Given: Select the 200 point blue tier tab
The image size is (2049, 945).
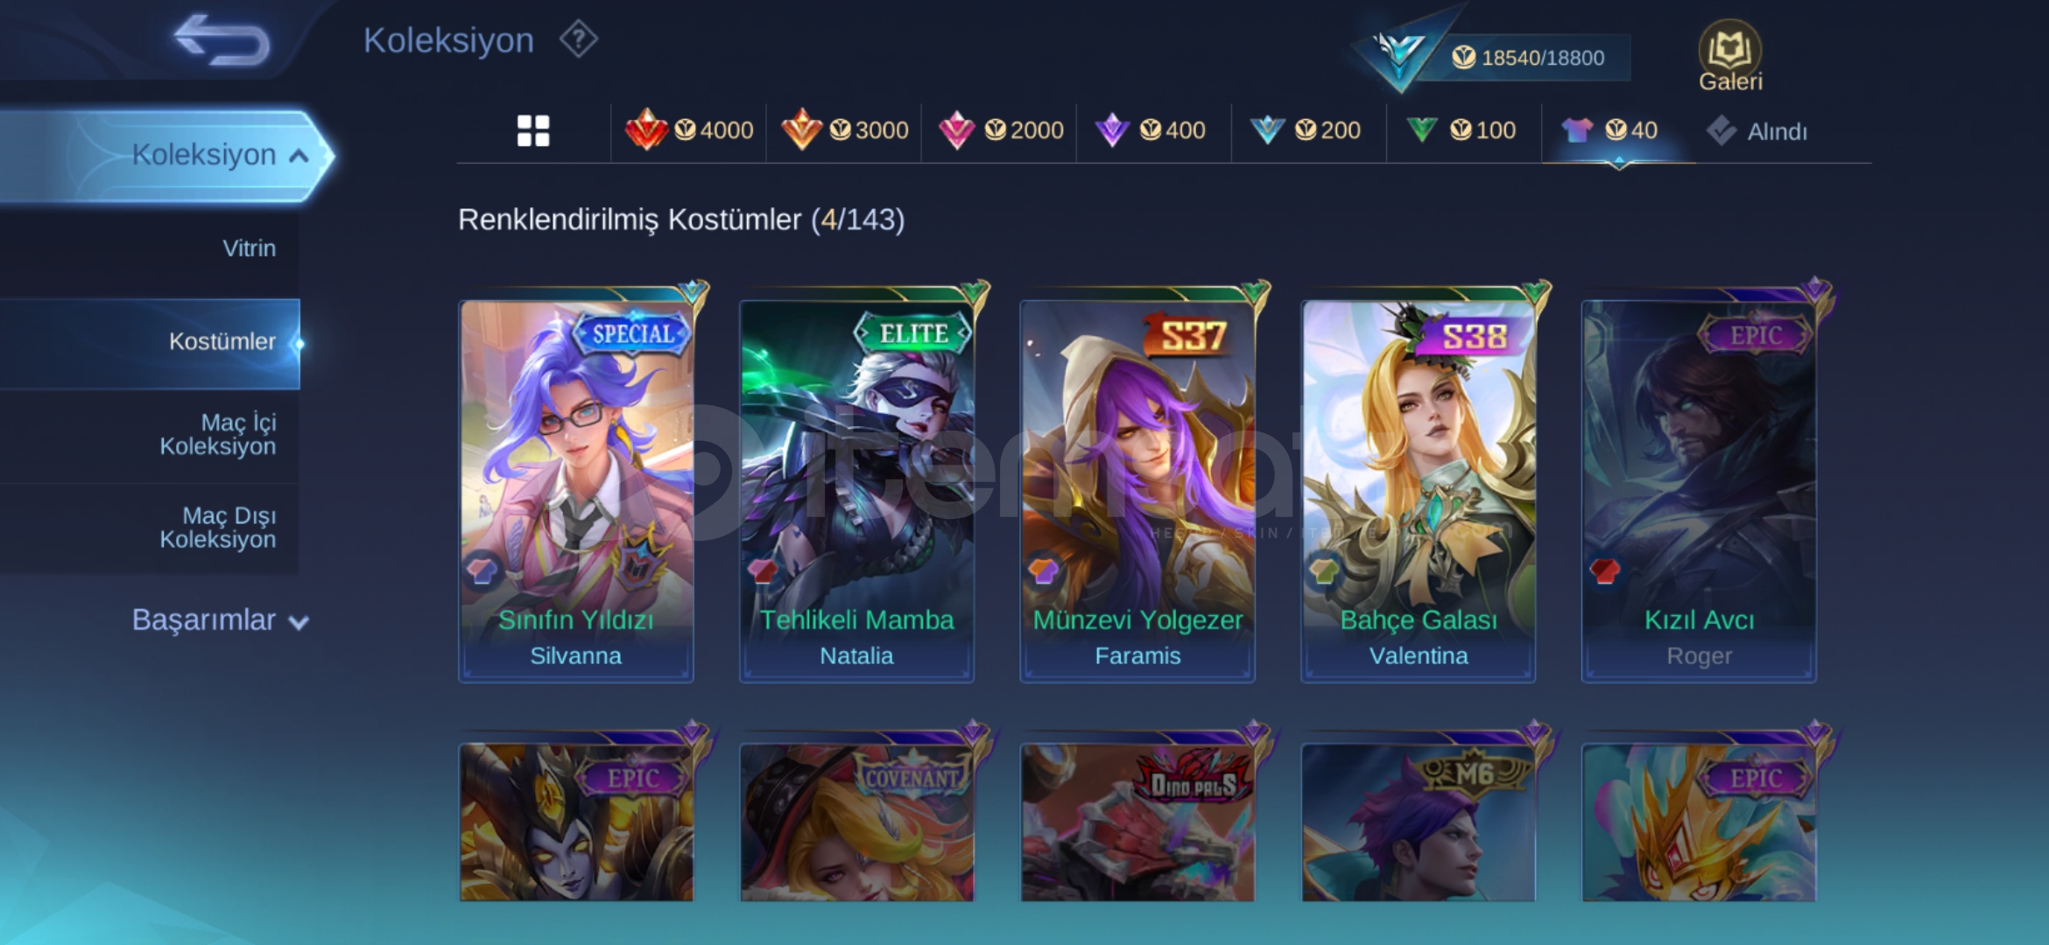Looking at the screenshot, I should click(1306, 130).
